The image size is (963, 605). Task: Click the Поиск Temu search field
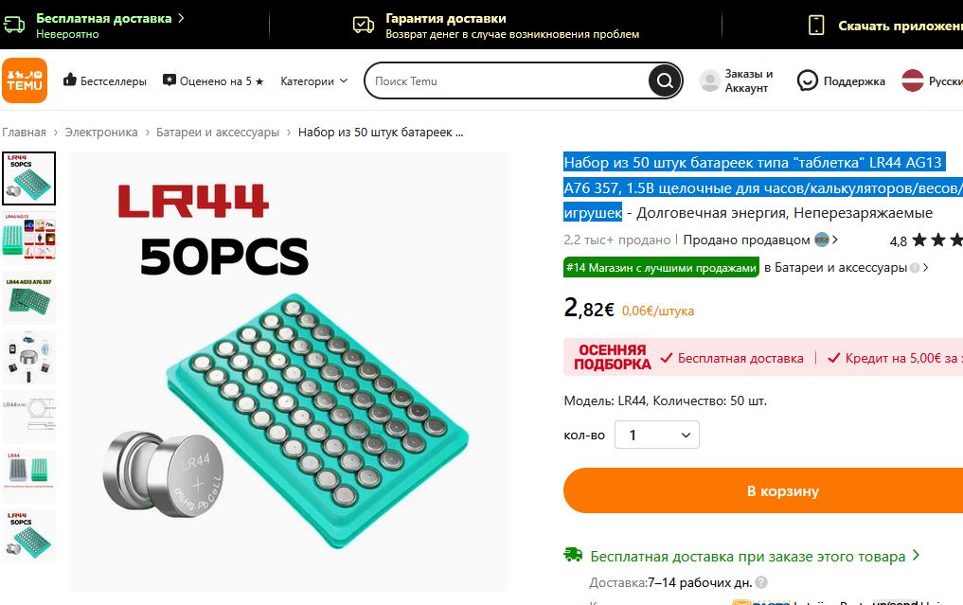[507, 81]
